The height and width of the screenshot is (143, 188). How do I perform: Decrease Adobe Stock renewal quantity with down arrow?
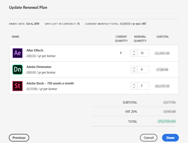click(x=134, y=87)
